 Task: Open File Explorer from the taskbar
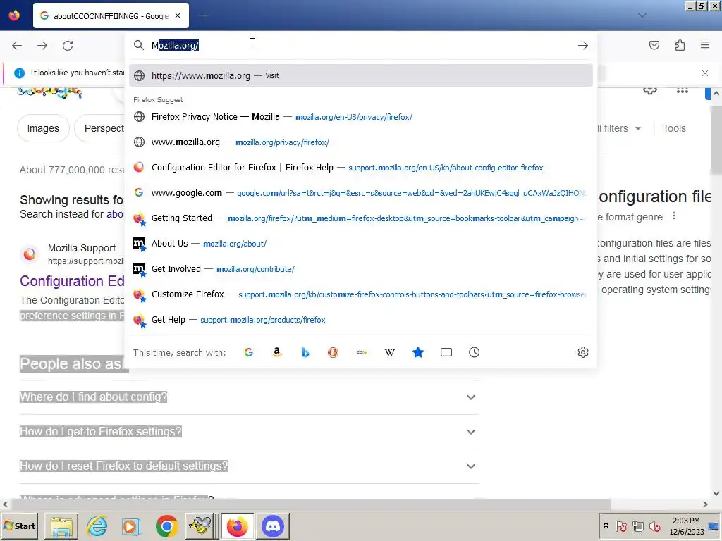(61, 526)
